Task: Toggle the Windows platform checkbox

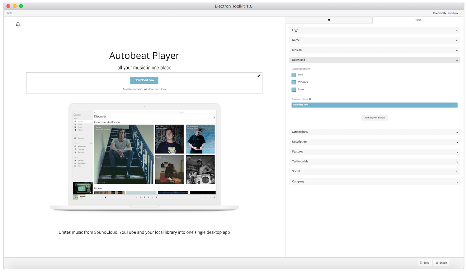Action: coord(294,82)
